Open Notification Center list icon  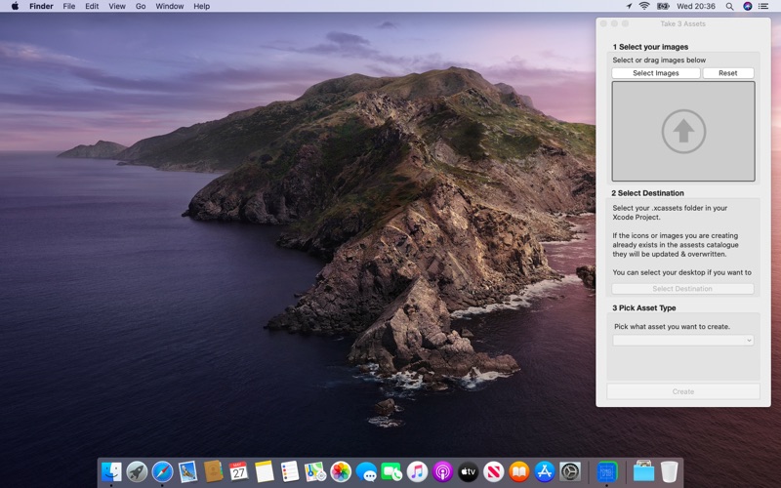[763, 6]
